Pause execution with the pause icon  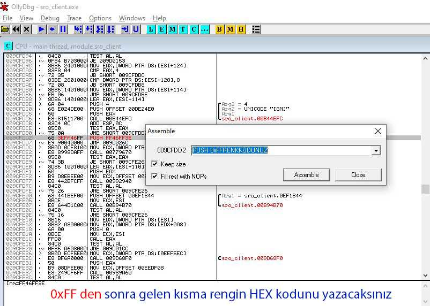click(x=63, y=29)
